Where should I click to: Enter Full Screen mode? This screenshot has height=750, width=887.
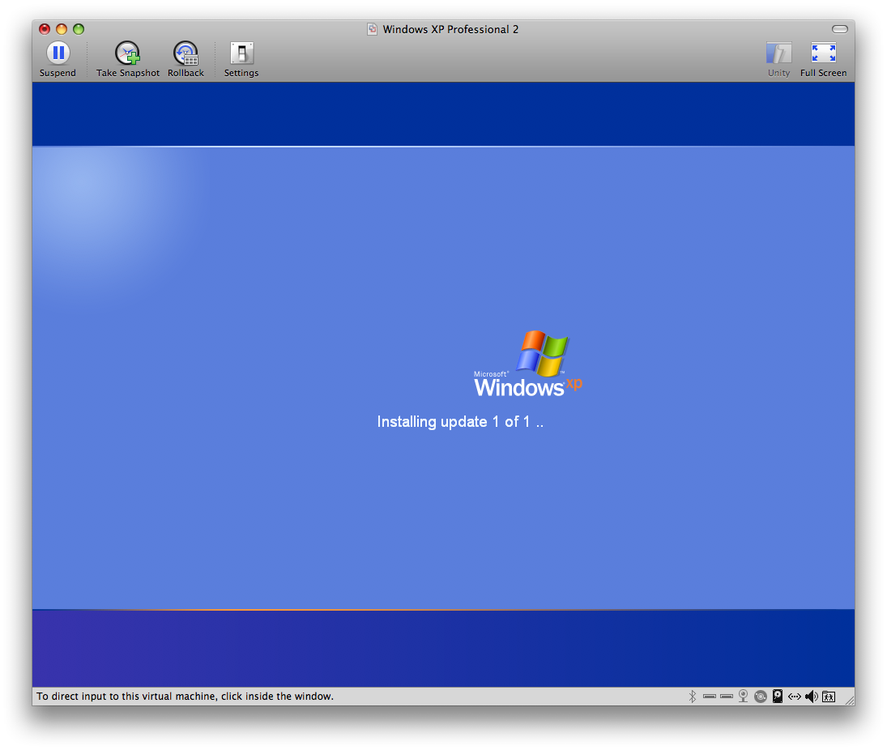point(823,59)
